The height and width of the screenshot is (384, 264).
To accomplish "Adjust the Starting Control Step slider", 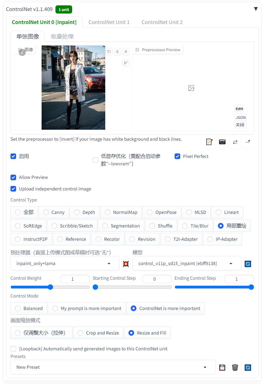I will tap(132, 287).
